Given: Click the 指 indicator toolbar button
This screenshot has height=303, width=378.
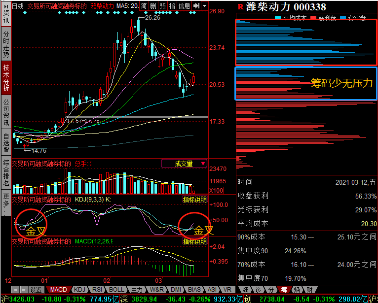Looking at the screenshot, I should tap(172, 6).
